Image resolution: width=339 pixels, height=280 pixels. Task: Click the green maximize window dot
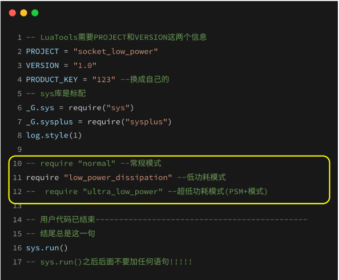pos(35,13)
